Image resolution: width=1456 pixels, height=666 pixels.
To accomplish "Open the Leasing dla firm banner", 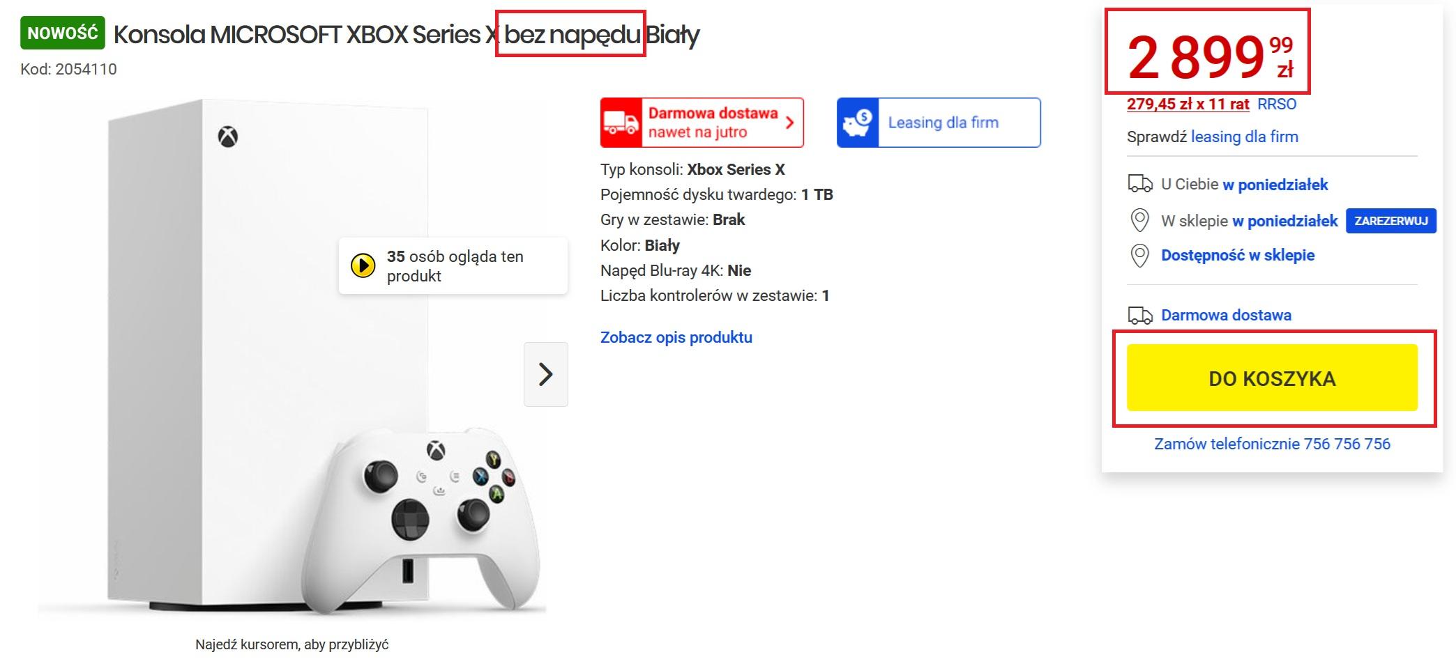I will click(x=939, y=123).
